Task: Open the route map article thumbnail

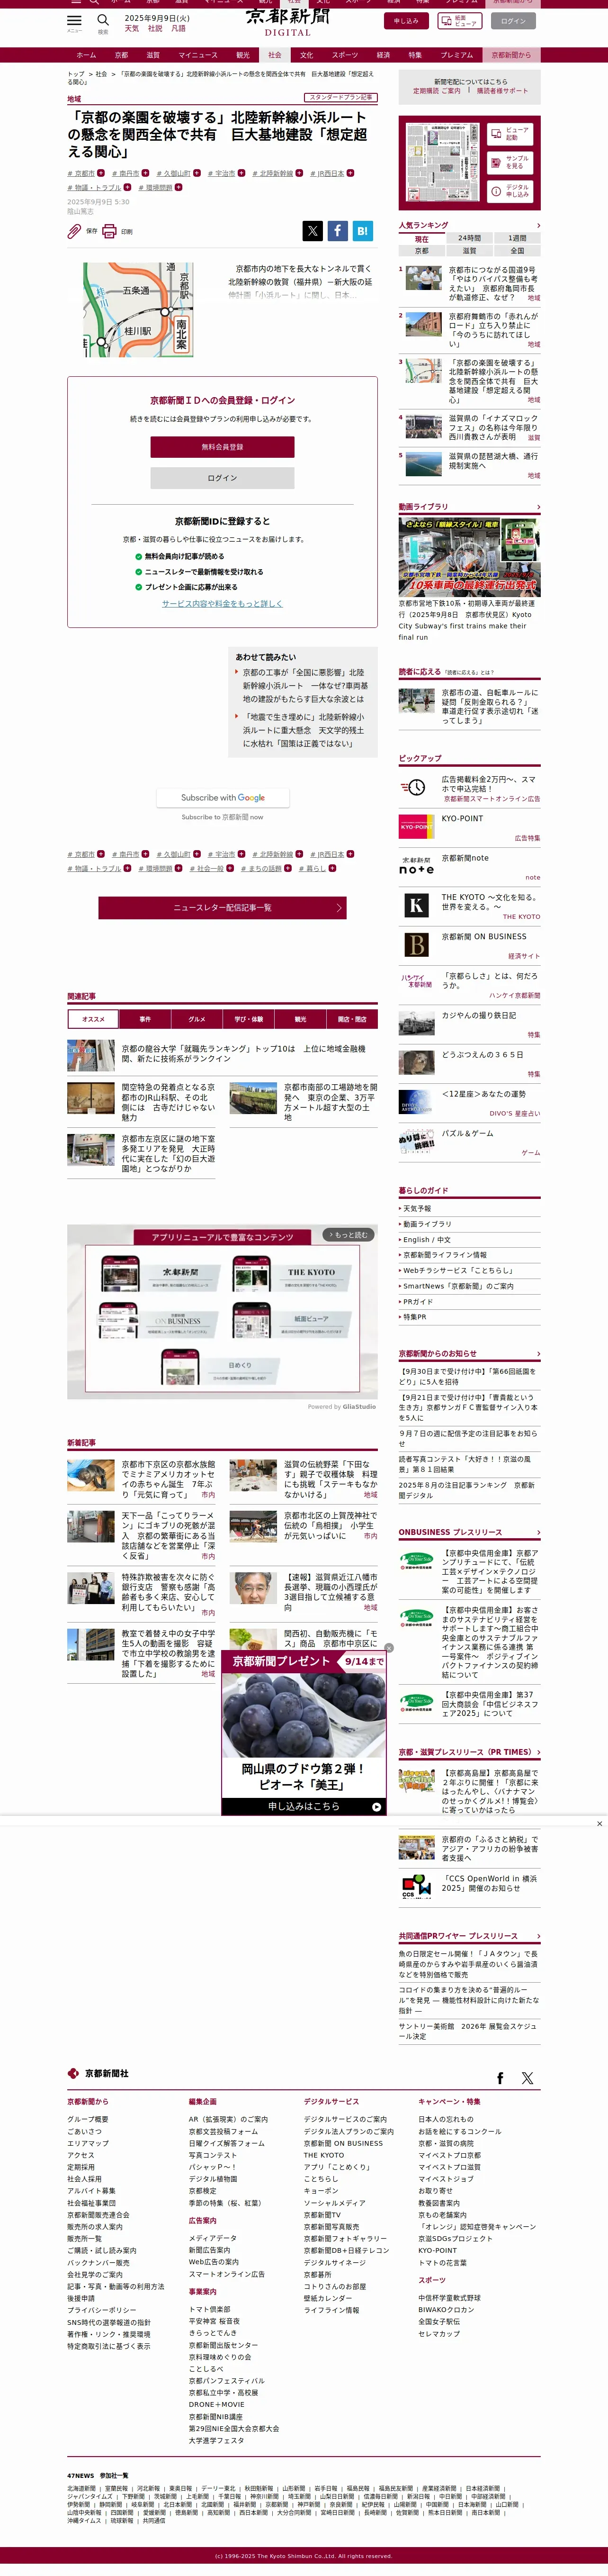Action: tap(138, 310)
